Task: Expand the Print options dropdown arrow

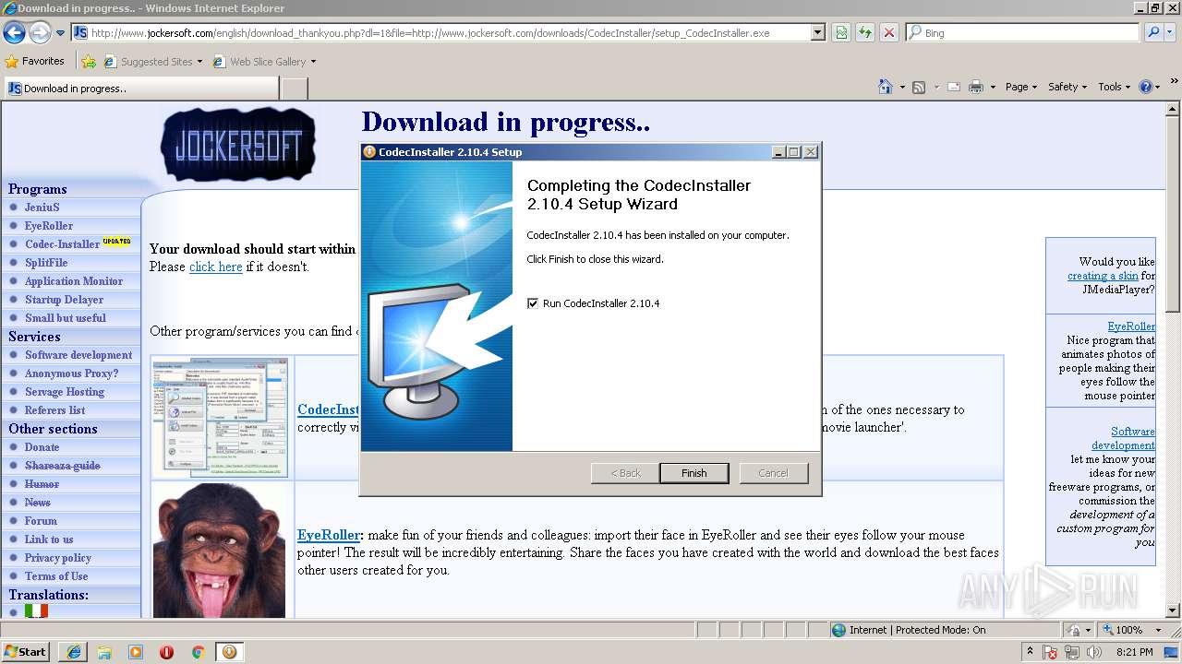Action: (994, 87)
